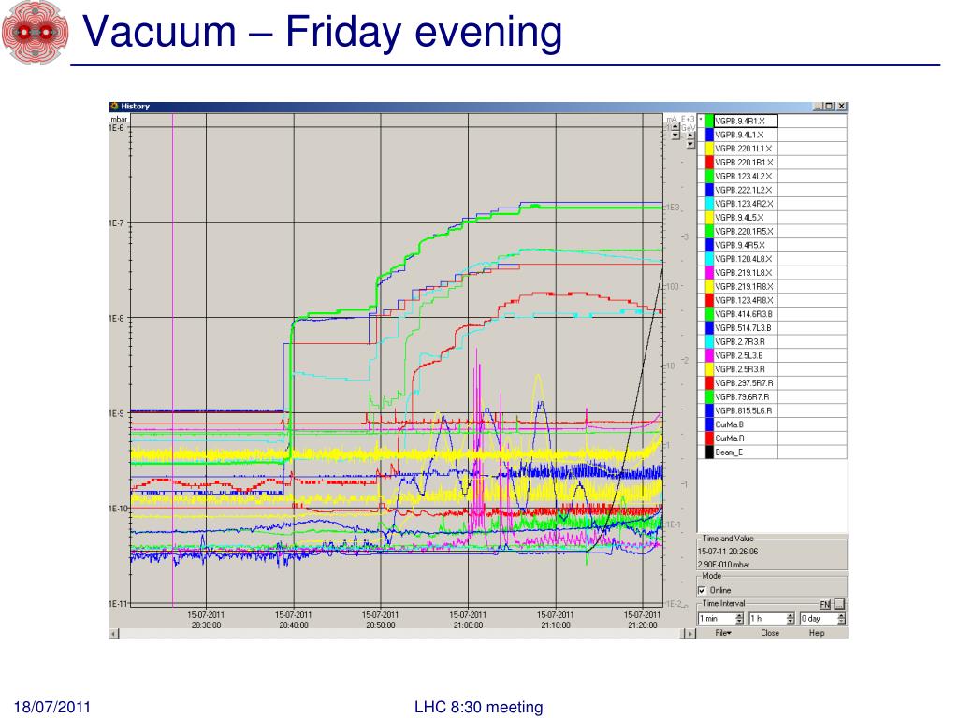Image resolution: width=958 pixels, height=718 pixels.
Task: Close the History window with X
Action: tap(841, 107)
